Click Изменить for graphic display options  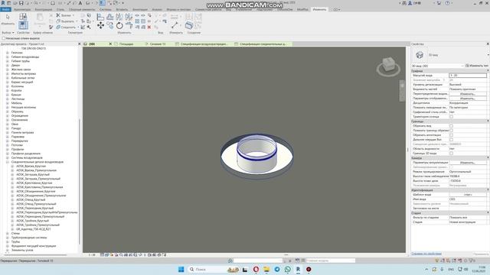(468, 99)
